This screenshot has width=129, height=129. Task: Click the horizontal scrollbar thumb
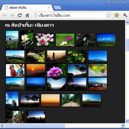point(35,125)
